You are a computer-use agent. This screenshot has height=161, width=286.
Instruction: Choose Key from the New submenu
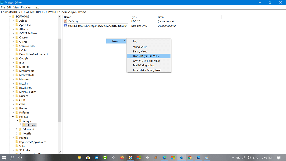(149, 41)
